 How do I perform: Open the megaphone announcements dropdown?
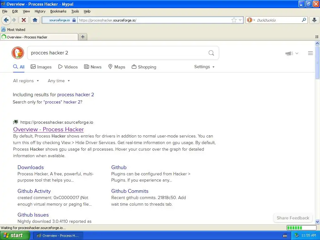click(292, 53)
